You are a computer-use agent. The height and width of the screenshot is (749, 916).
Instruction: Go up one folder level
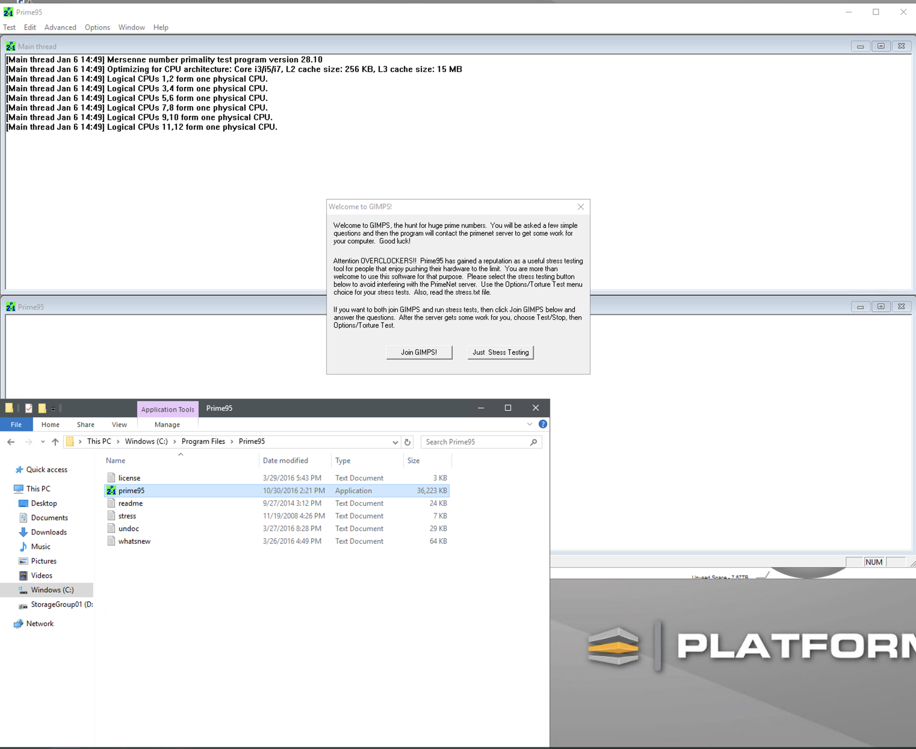pos(55,442)
